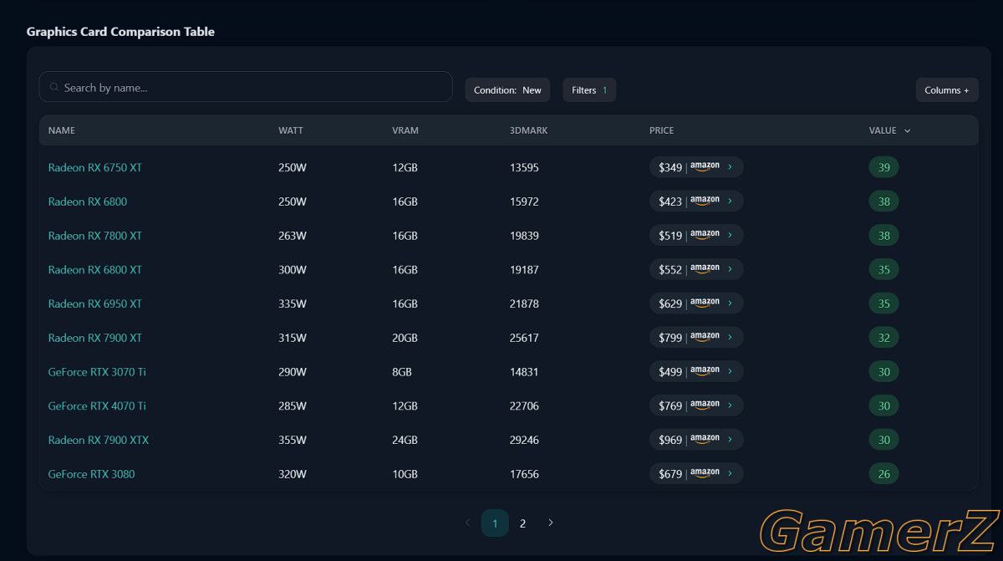Click the 3DMark score 19839

[x=524, y=236]
